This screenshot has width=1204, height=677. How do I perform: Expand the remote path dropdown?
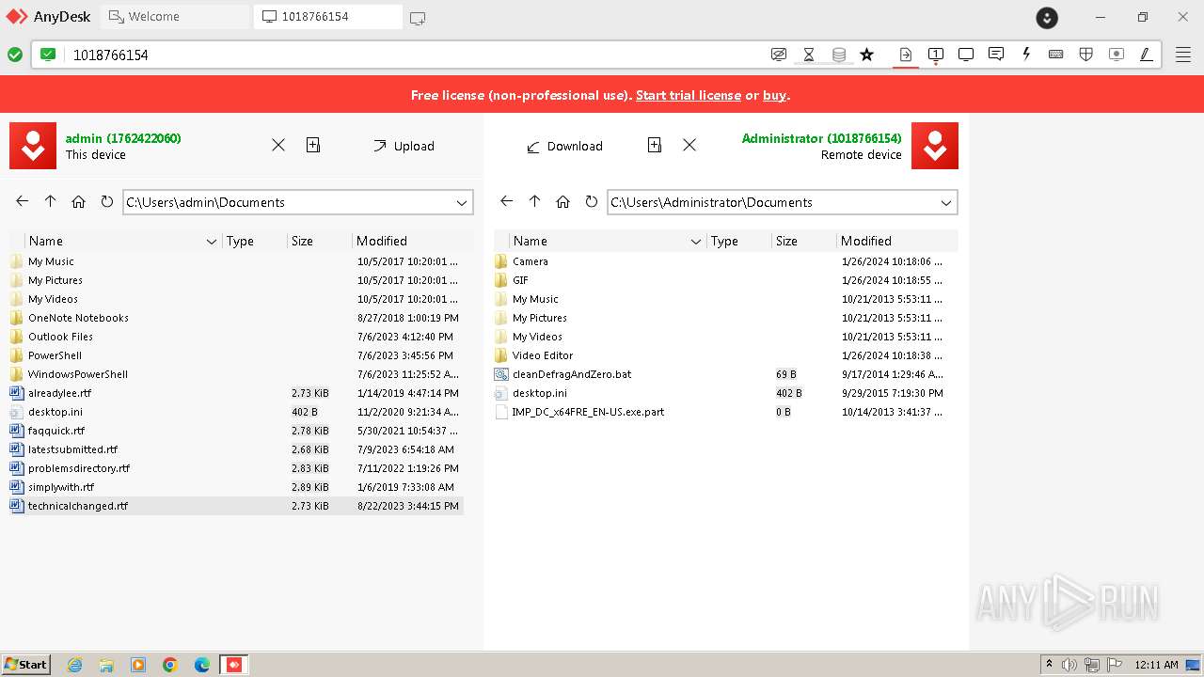[x=946, y=202]
